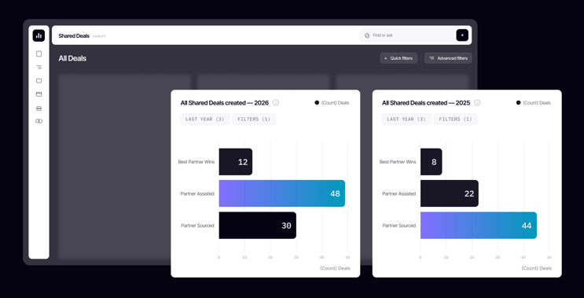
Task: Select the Partner Sourced bar showing 30
Action: [257, 226]
